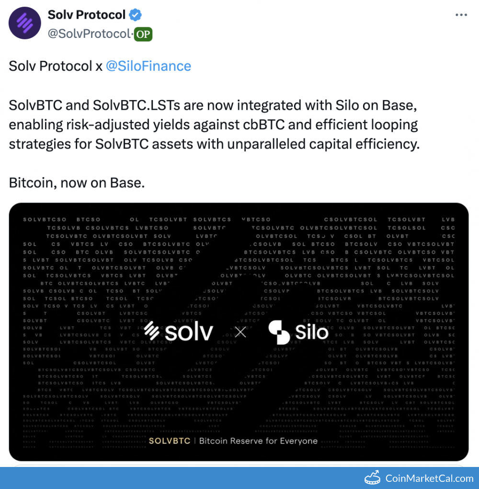Click the X symbol between the two logos
The image size is (479, 489).
coord(240,331)
